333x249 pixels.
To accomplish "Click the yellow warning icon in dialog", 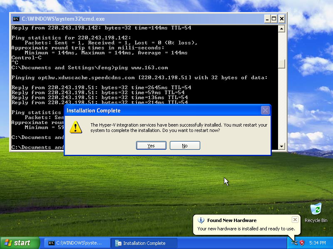I will pos(76,127).
